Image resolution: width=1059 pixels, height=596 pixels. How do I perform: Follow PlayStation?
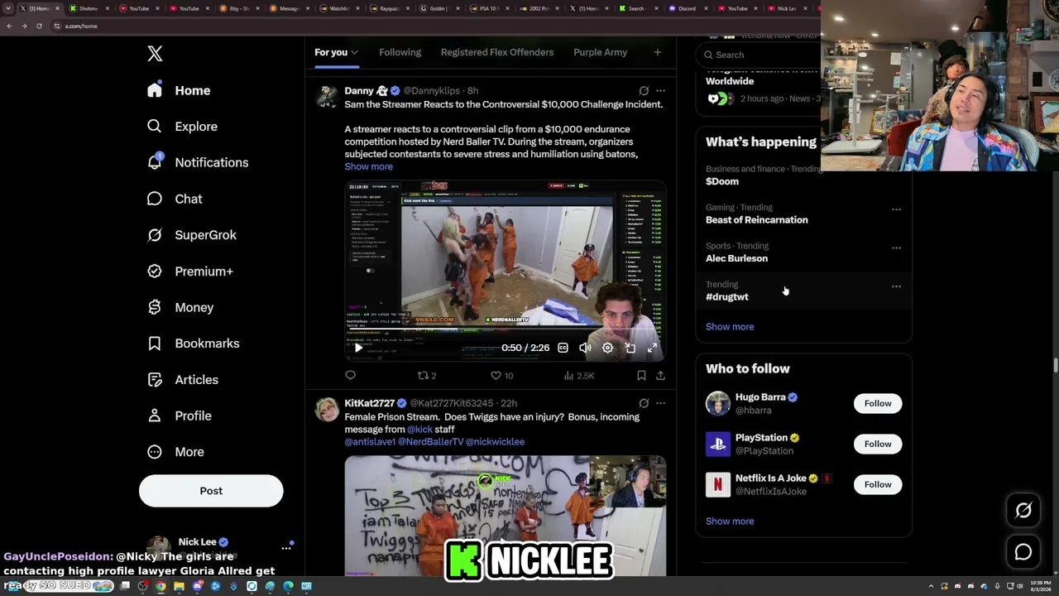coord(878,445)
